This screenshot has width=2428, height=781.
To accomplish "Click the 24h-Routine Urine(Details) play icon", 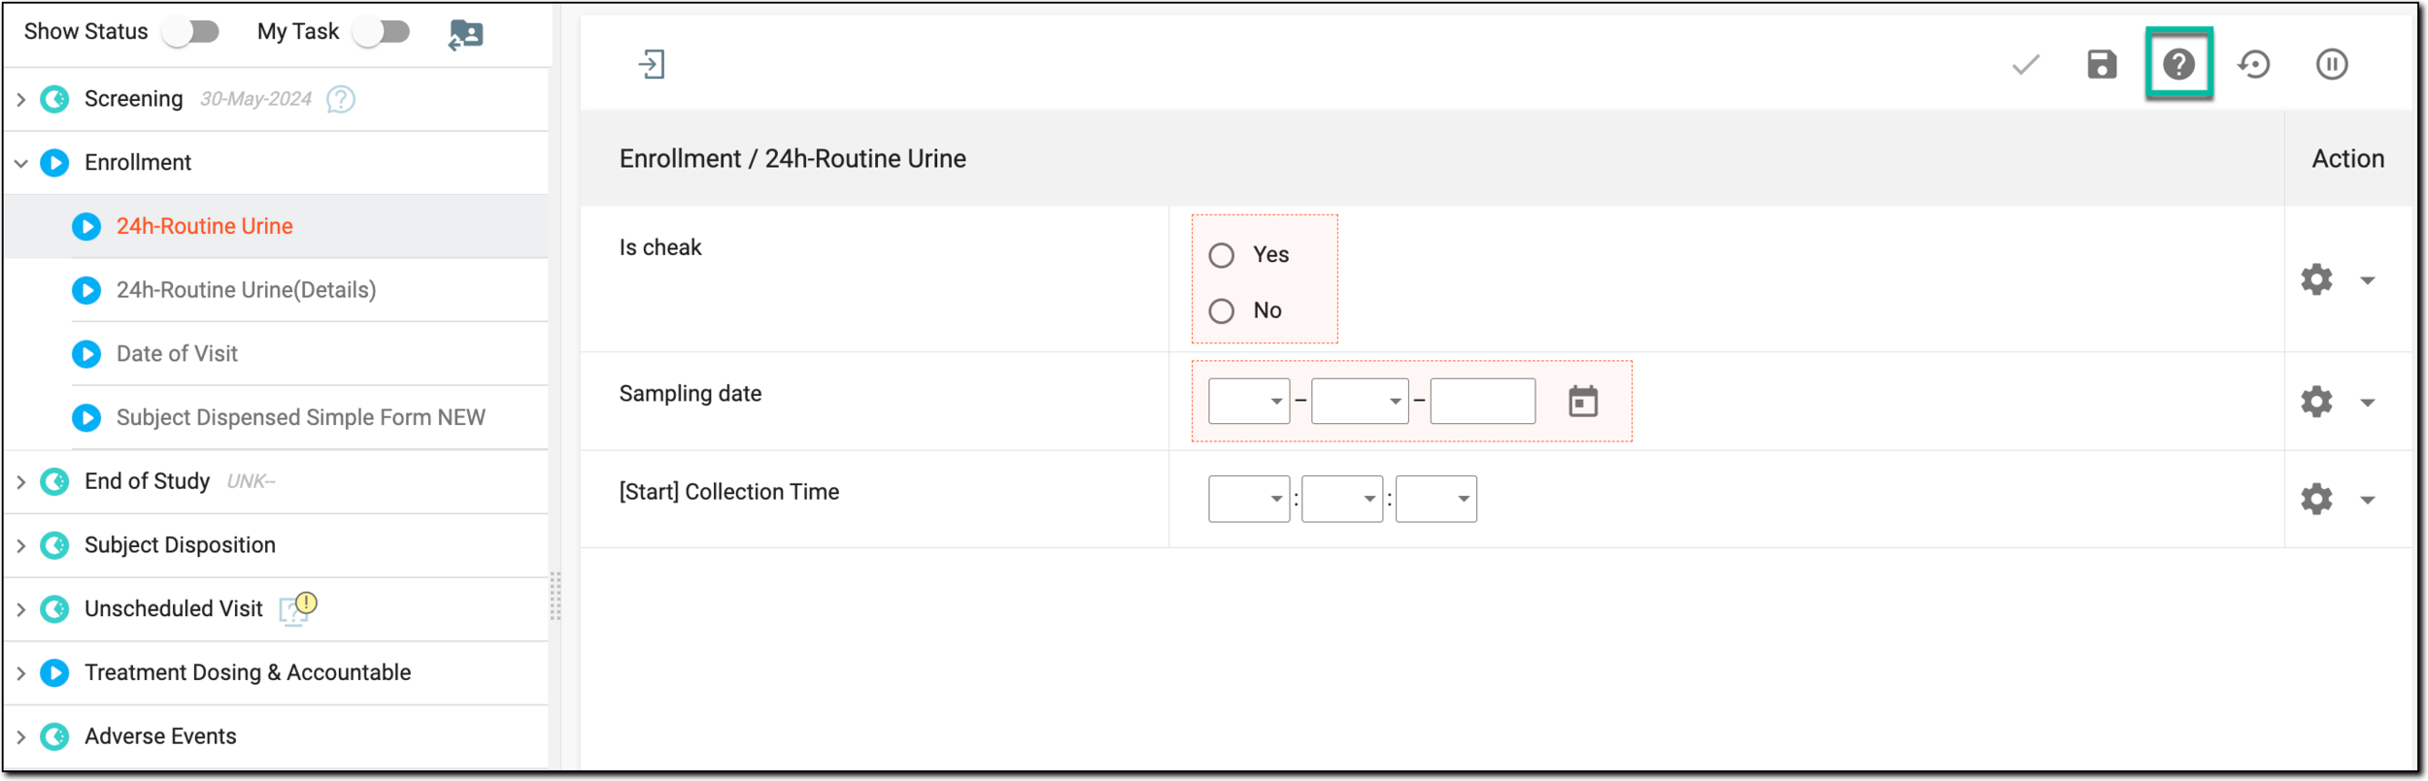I will 86,290.
